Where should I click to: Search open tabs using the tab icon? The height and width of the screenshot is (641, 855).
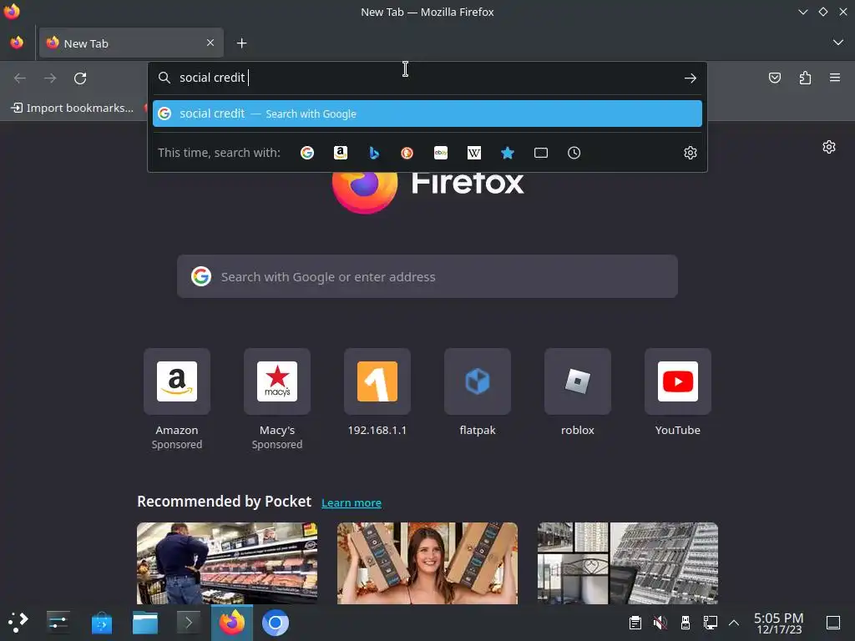point(541,153)
